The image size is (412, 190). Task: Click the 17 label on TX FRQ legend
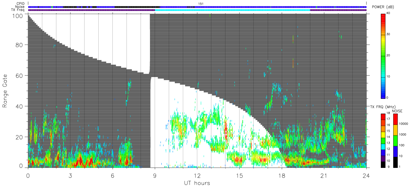pyautogui.click(x=389, y=119)
